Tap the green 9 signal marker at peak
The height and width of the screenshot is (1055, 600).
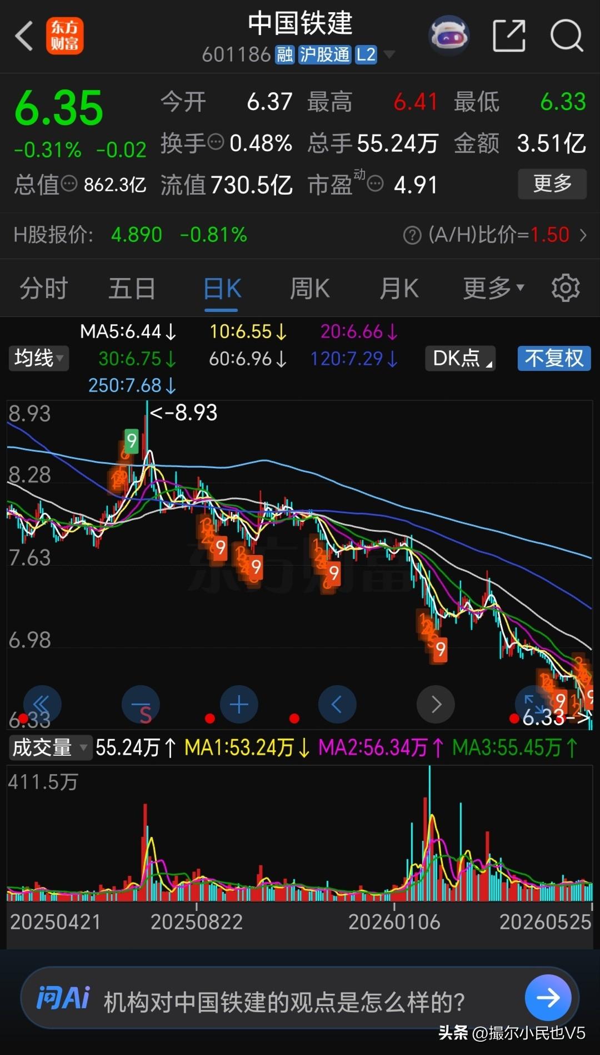point(131,442)
